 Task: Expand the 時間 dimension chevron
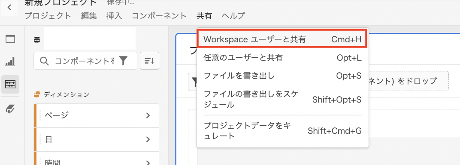pyautogui.click(x=148, y=163)
